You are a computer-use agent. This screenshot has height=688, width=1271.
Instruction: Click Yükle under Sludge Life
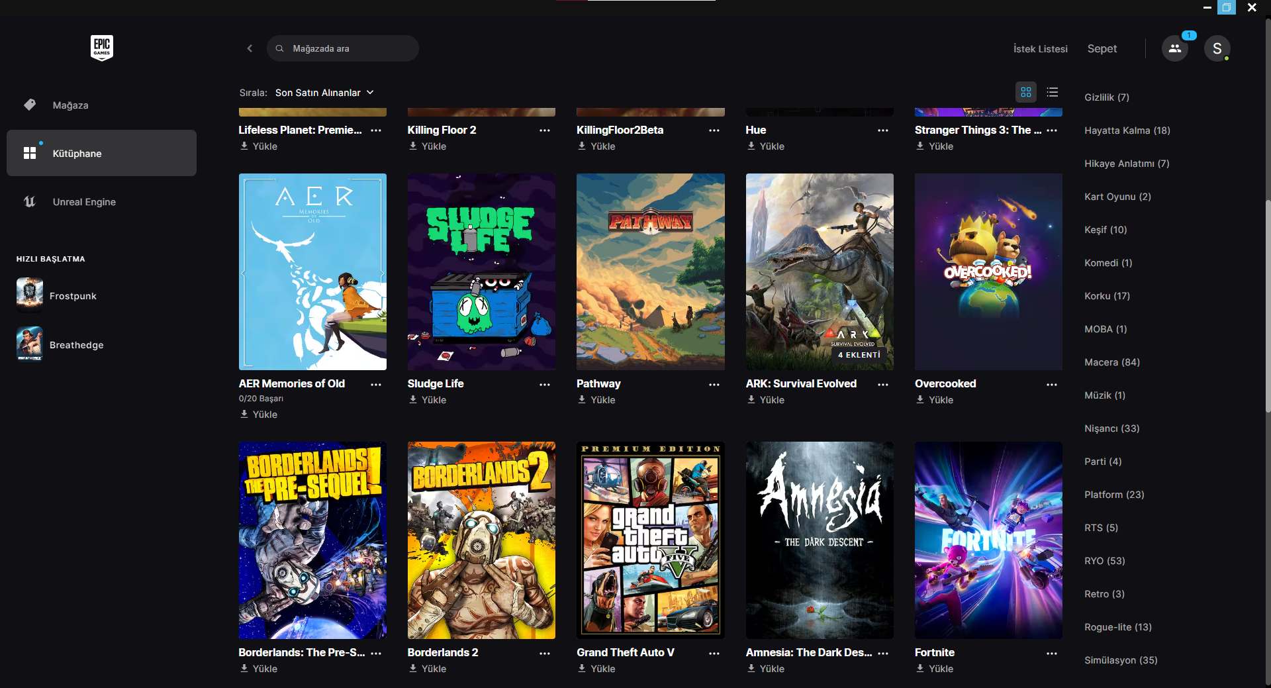pos(428,400)
